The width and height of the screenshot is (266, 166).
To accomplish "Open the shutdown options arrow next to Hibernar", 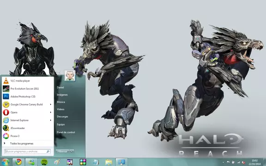I will [x=72, y=151].
